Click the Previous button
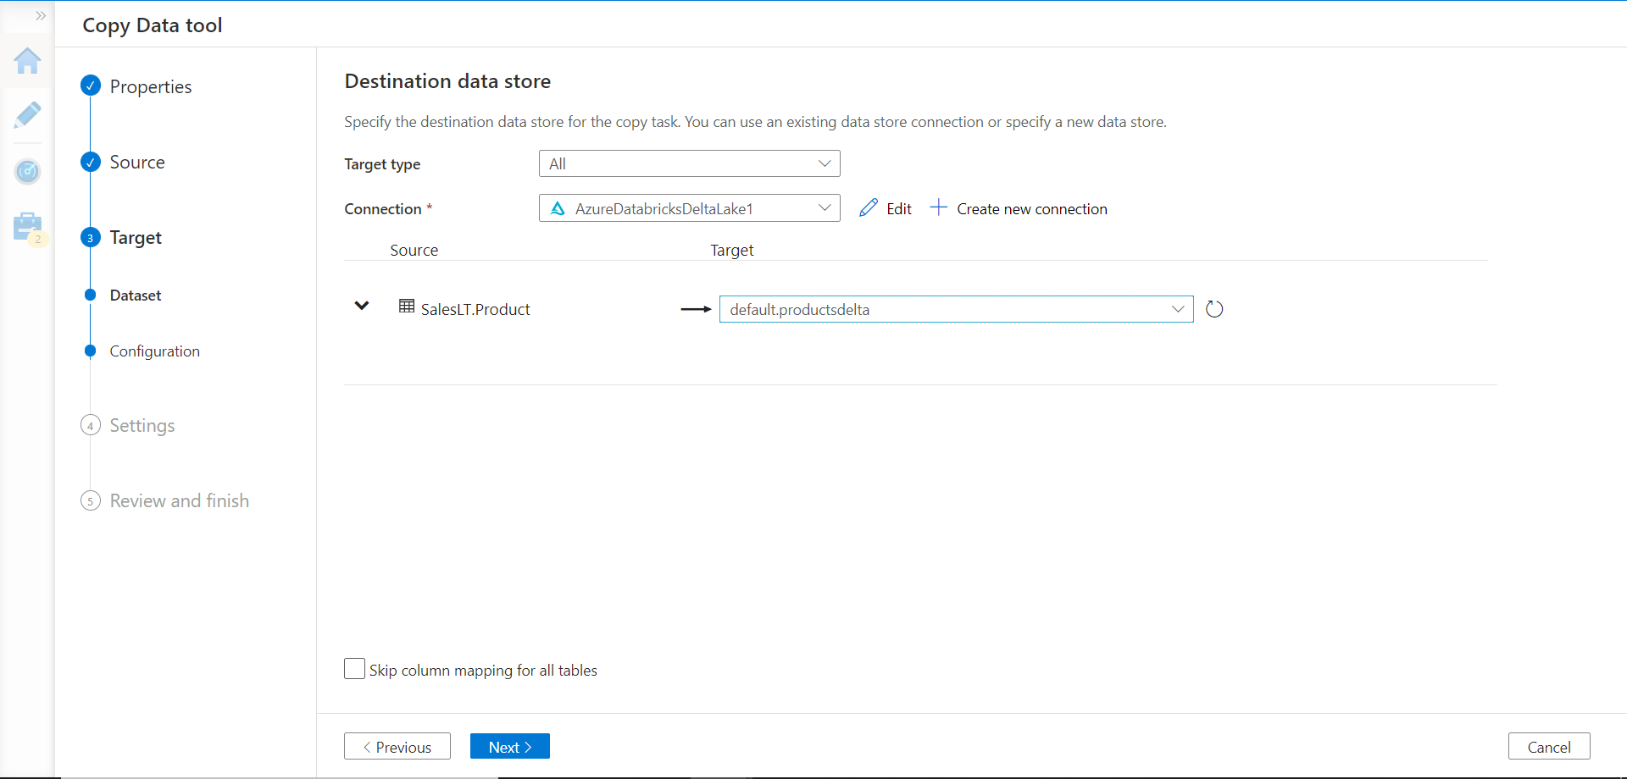This screenshot has height=779, width=1627. pos(397,747)
